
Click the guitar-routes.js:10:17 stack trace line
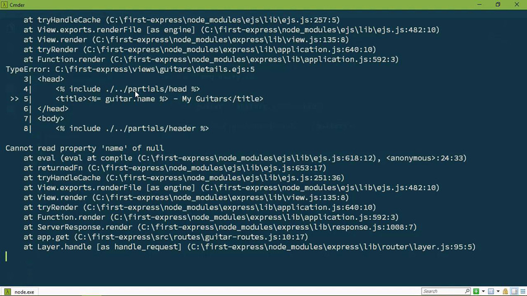click(x=166, y=237)
